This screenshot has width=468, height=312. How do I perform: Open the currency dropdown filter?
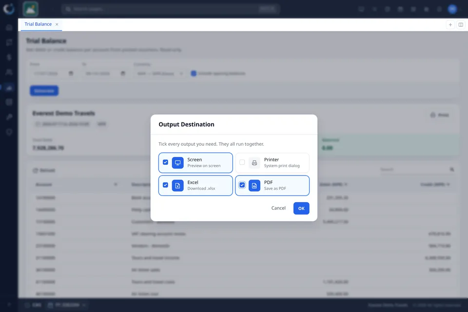point(159,74)
